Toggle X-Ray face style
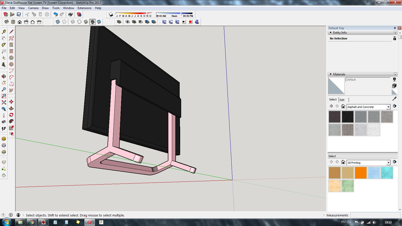Screen dimensions: 402x226 click(x=58, y=22)
